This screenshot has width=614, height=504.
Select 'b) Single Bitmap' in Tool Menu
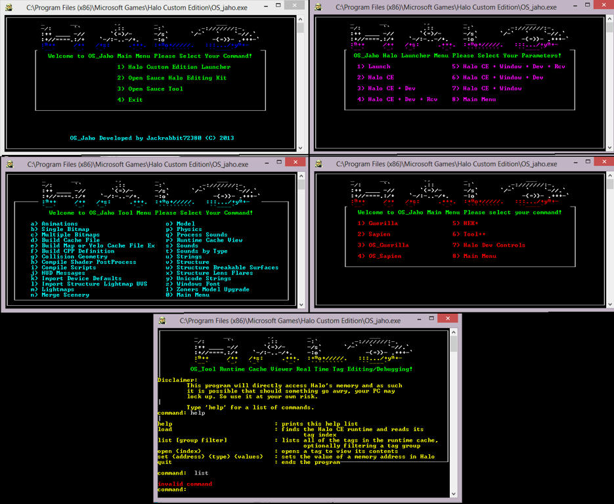(60, 229)
